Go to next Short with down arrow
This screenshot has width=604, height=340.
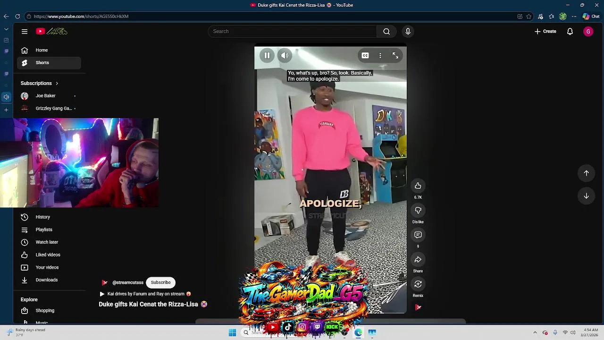[586, 196]
